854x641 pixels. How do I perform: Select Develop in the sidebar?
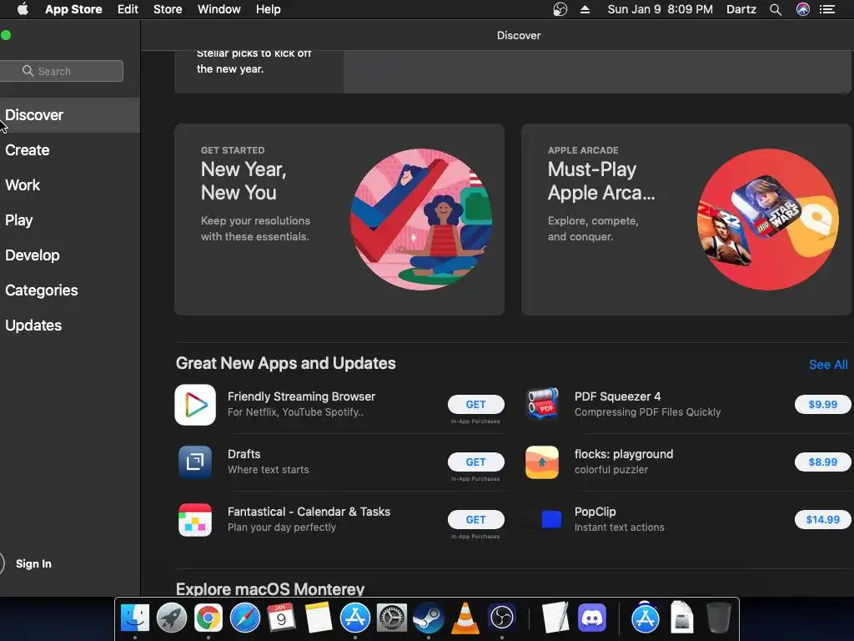pos(70,255)
